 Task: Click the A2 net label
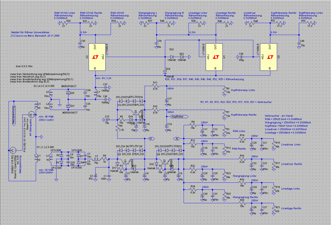point(177,139)
